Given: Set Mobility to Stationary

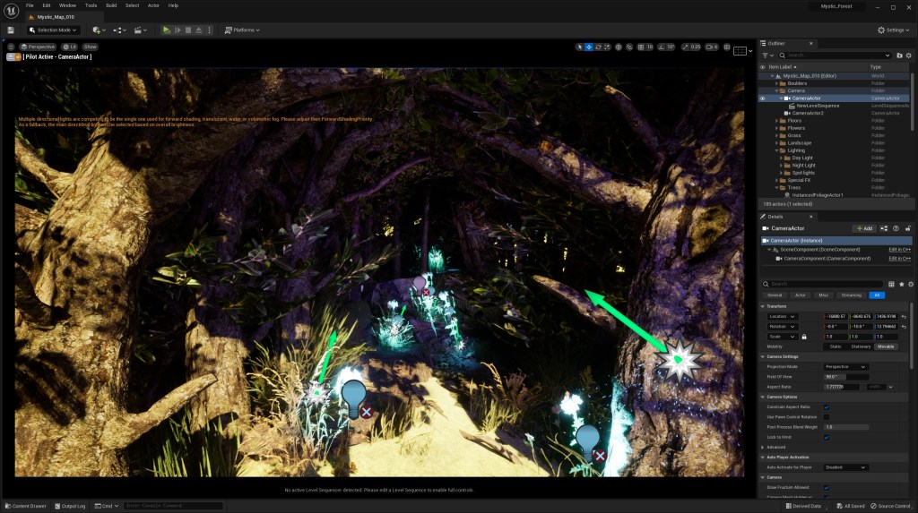Looking at the screenshot, I should [862, 346].
